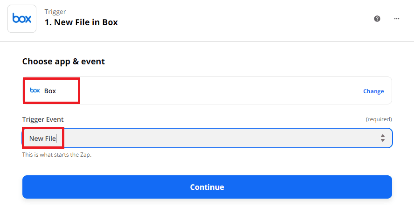This screenshot has width=414, height=214.
Task: Click the Change link for the app
Action: [373, 91]
